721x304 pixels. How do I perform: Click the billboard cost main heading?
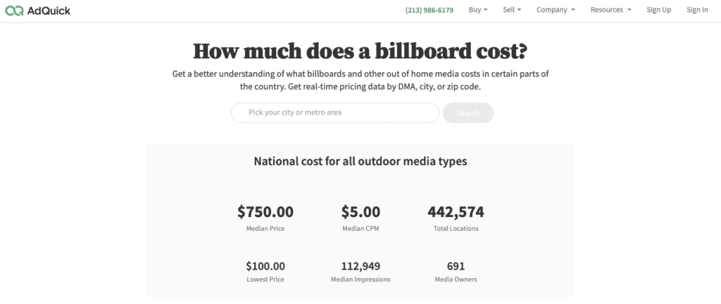(x=360, y=51)
